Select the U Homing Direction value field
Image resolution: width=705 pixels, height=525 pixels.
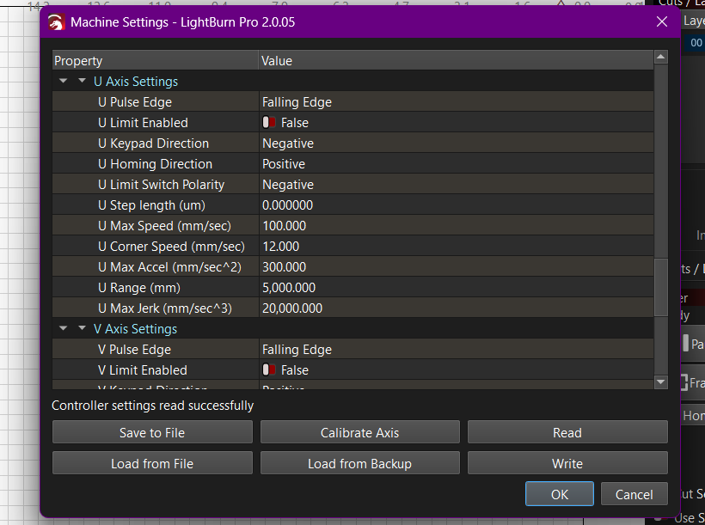pyautogui.click(x=456, y=164)
